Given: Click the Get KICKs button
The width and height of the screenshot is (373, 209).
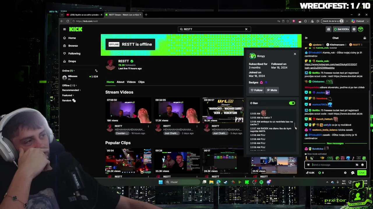Looking at the screenshot, I should 341,29.
